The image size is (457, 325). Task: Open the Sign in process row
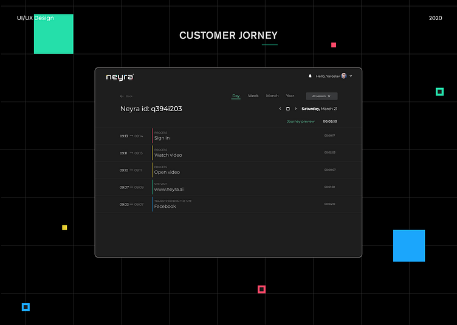pyautogui.click(x=228, y=135)
